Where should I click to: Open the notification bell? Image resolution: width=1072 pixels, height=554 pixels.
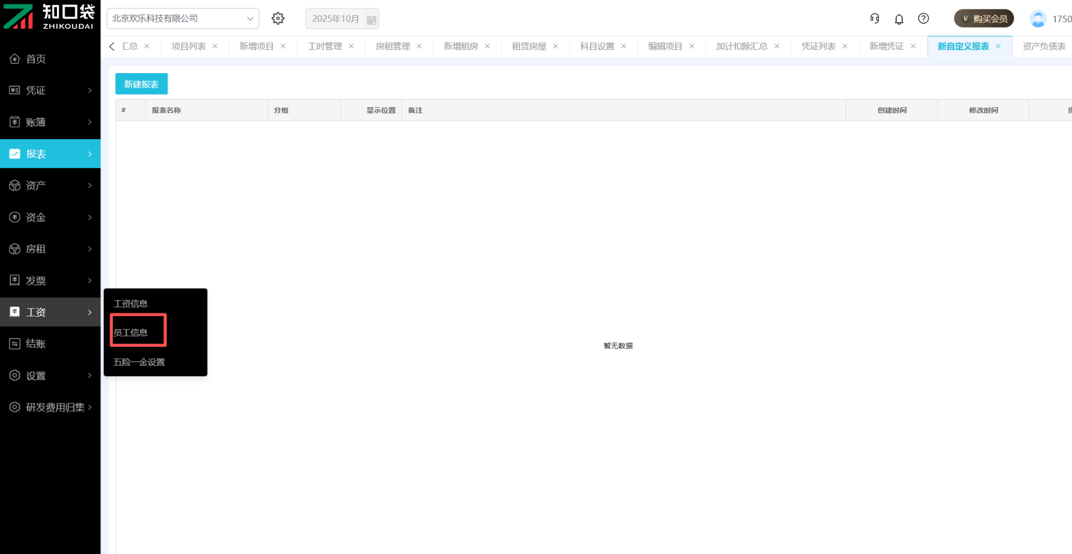click(x=899, y=19)
